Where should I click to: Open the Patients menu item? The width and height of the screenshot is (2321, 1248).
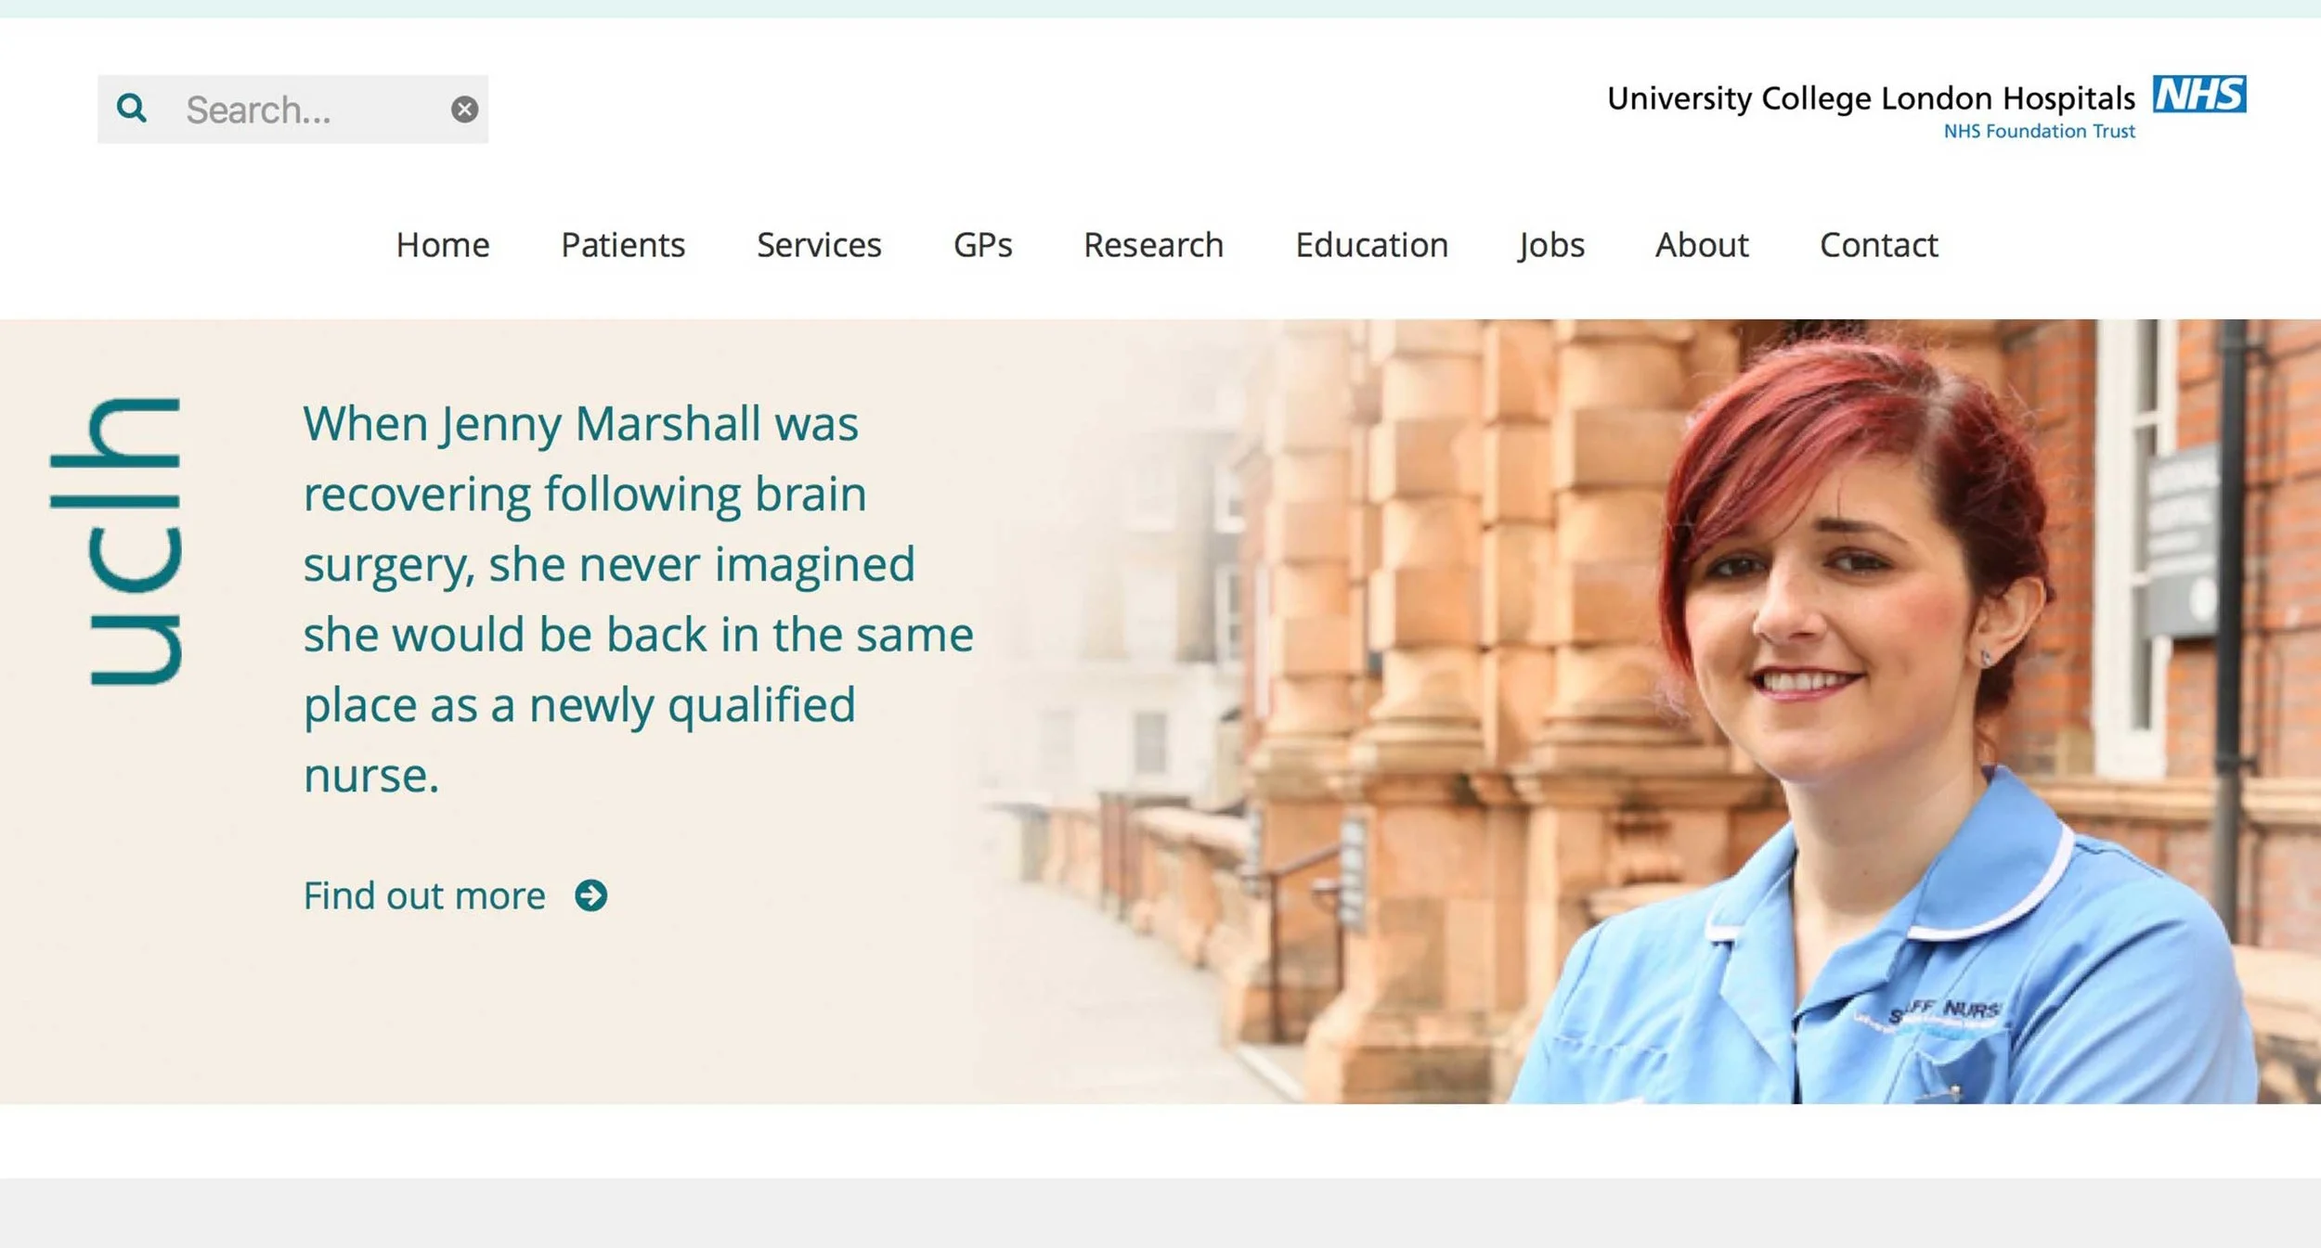coord(623,245)
